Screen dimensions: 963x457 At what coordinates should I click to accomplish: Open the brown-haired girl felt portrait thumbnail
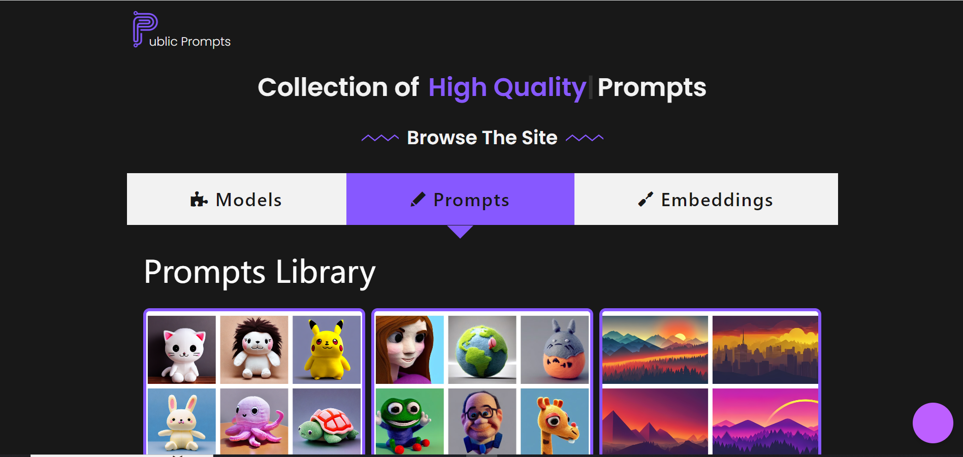(410, 350)
